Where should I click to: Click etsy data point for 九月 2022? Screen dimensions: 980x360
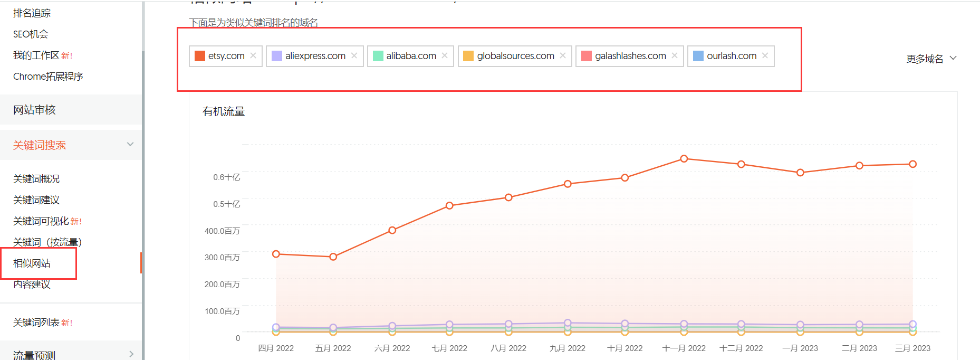568,184
